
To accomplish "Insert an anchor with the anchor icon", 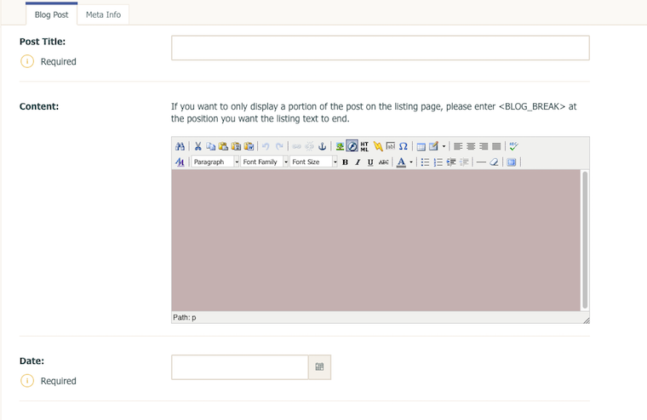I will click(x=323, y=146).
